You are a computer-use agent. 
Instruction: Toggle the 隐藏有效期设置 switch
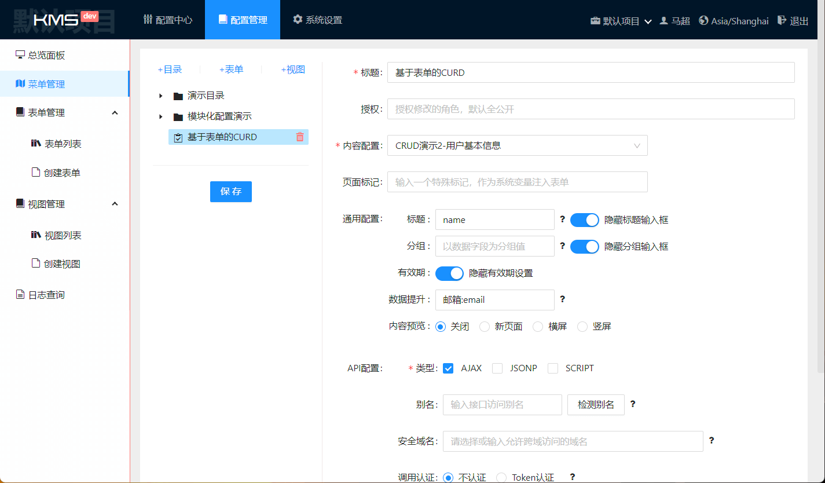click(x=449, y=273)
